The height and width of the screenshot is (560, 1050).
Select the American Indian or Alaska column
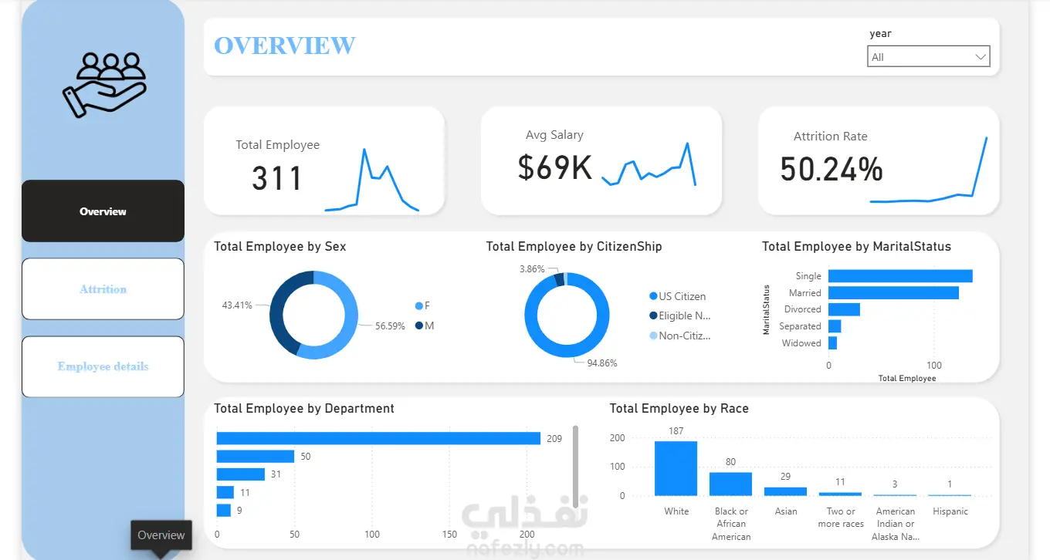point(895,495)
